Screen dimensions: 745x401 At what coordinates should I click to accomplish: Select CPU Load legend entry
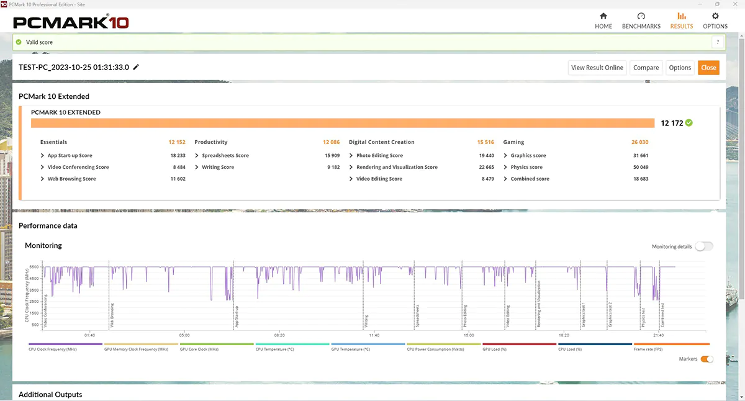595,347
